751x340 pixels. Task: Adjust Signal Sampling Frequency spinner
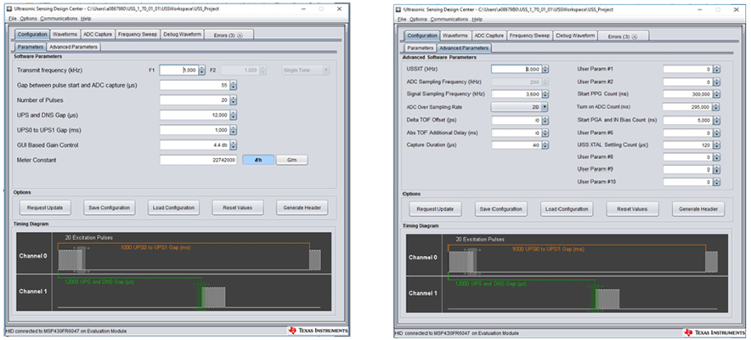pos(545,94)
